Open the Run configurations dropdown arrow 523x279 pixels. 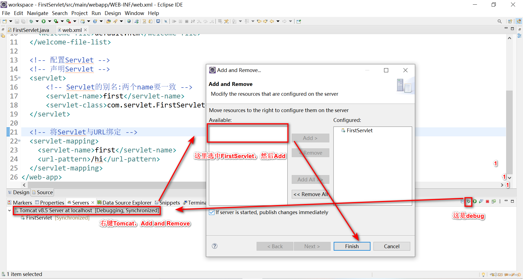pyautogui.click(x=50, y=21)
